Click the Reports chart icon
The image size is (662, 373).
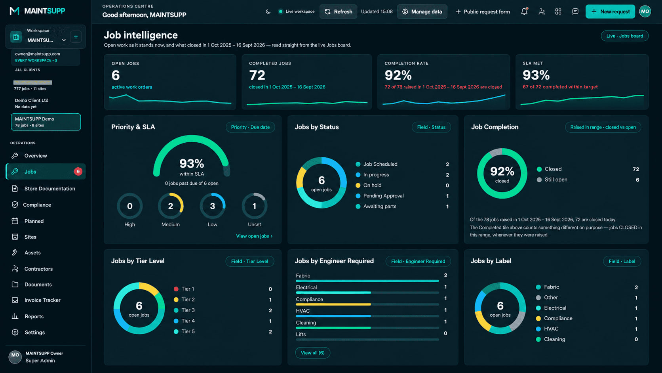(15, 316)
